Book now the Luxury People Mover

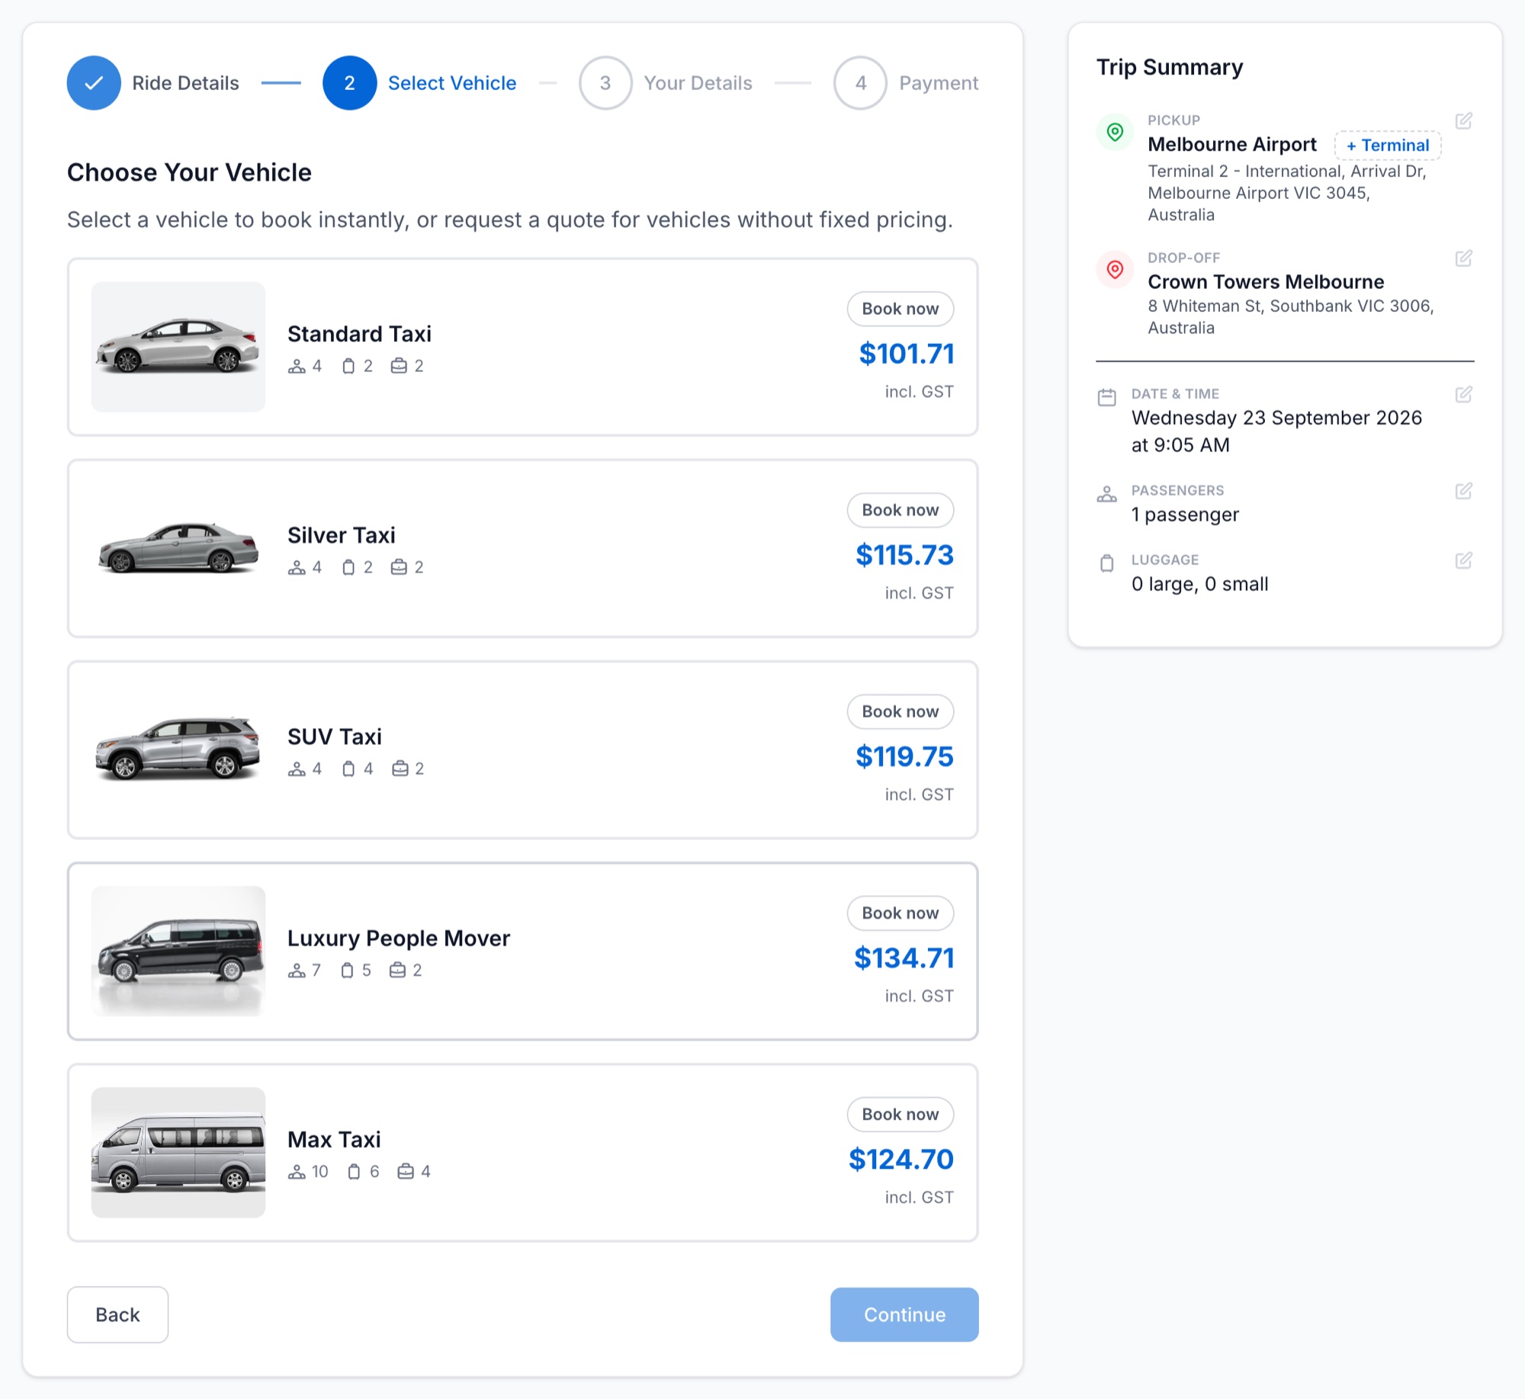tap(901, 913)
